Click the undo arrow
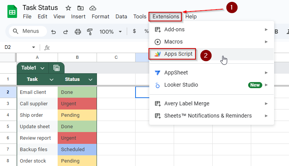The height and width of the screenshot is (166, 289). click(53, 32)
